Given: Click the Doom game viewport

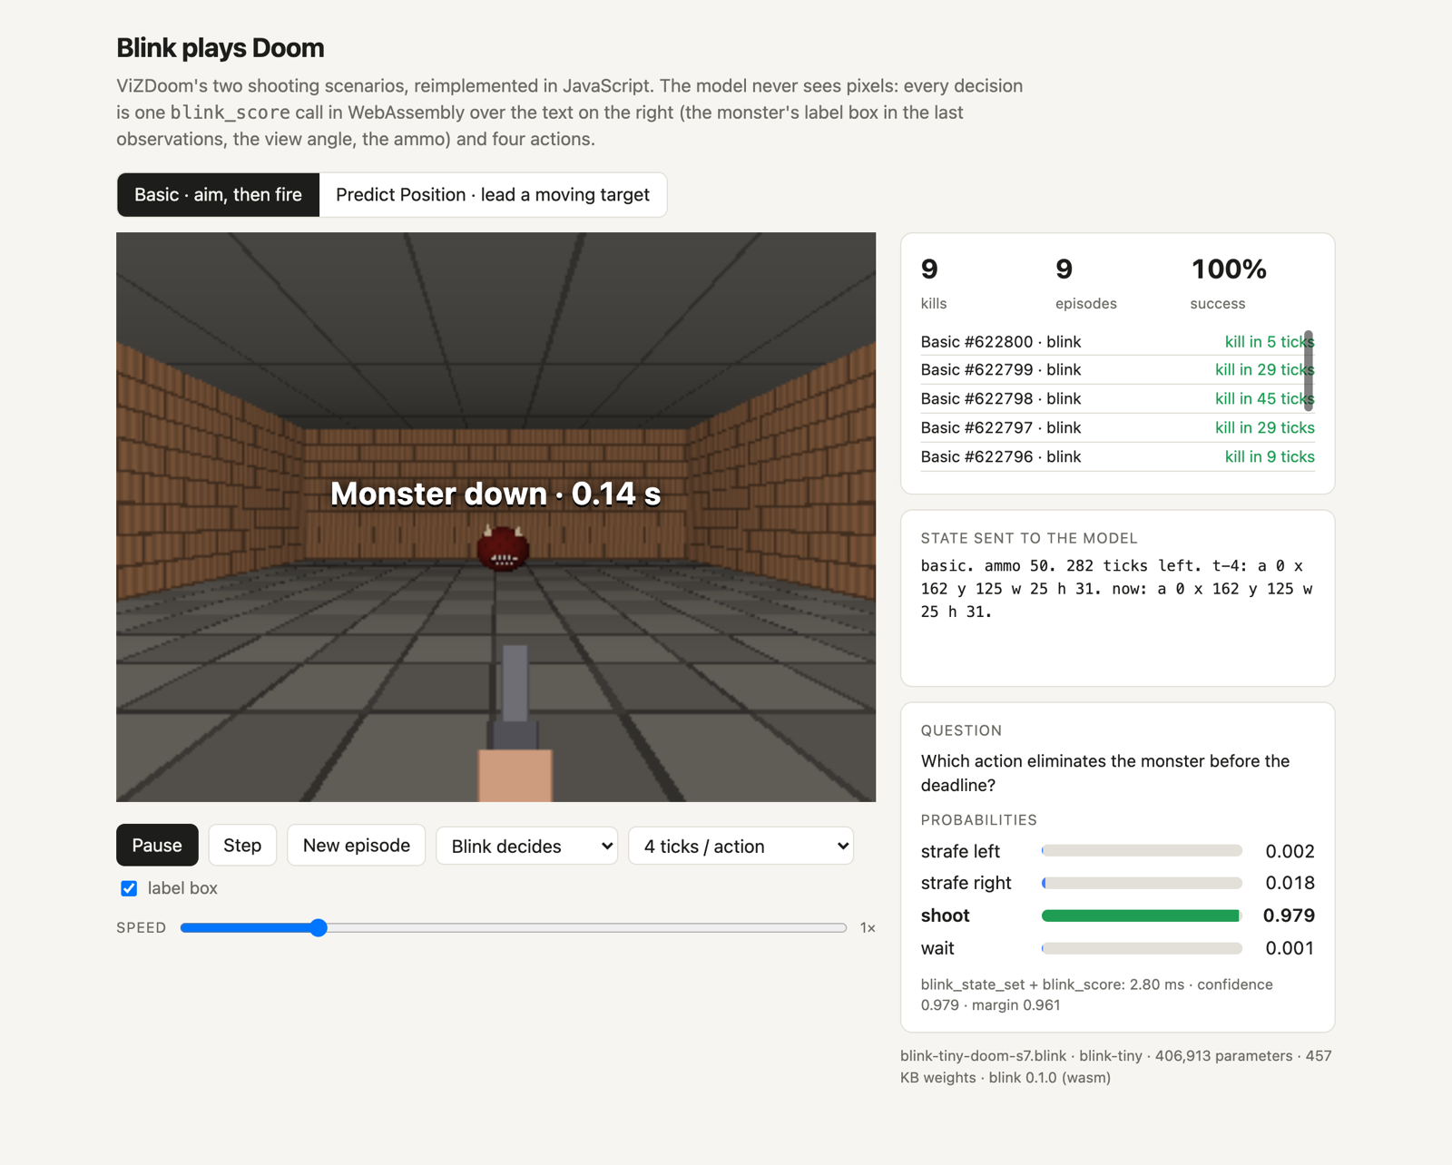Looking at the screenshot, I should coord(495,517).
